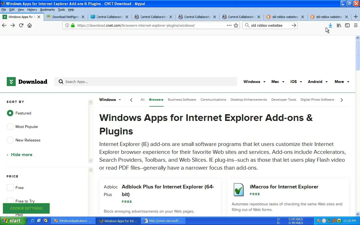Open the hamburger application menu
Viewport: 360px width, 225px height.
click(x=356, y=25)
